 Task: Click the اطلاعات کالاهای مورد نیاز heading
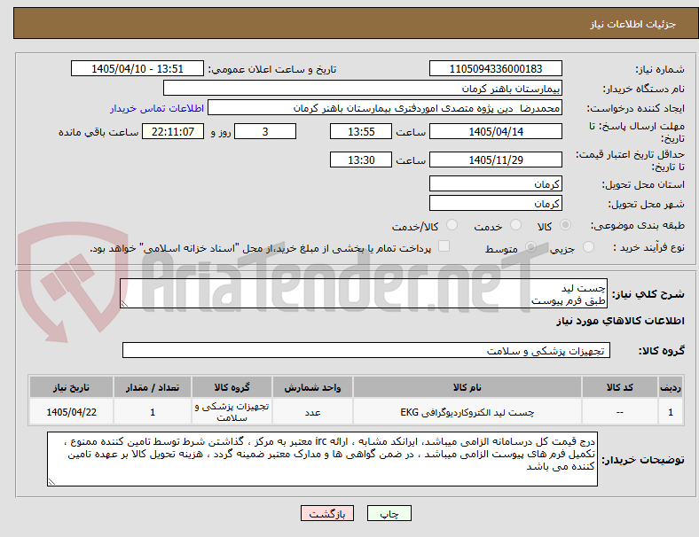point(620,321)
